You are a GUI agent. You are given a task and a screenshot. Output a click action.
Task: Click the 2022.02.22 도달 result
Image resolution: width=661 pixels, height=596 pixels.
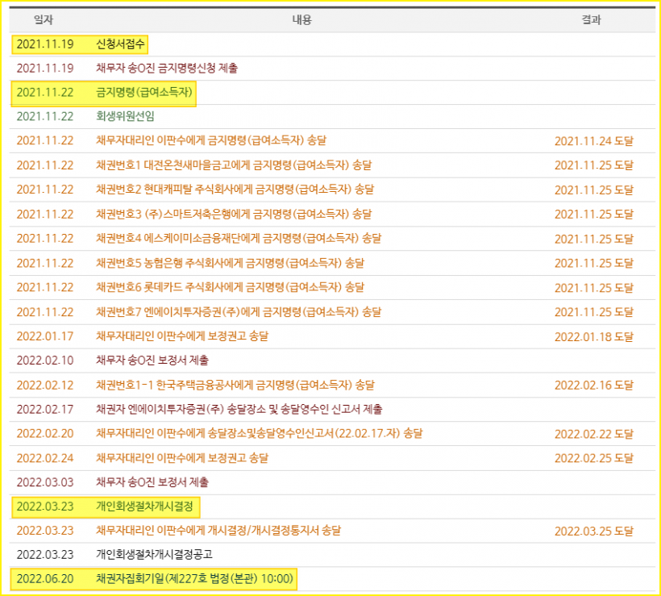tap(594, 434)
